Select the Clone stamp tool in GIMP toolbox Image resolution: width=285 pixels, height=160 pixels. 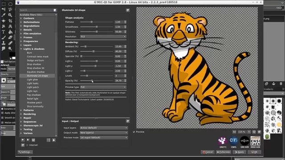[4, 43]
